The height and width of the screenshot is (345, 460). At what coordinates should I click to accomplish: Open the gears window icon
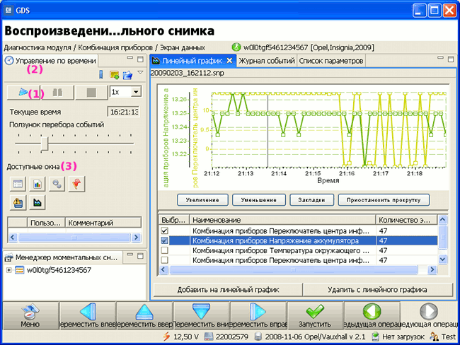(x=57, y=184)
